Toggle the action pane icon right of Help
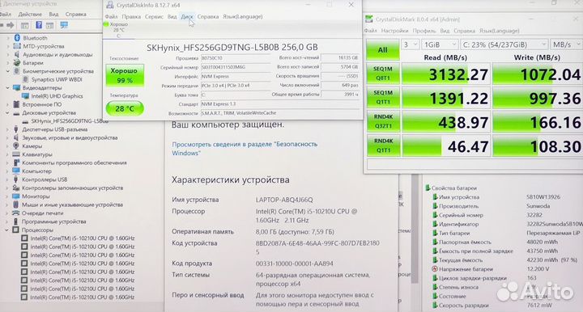Image resolution: width=583 pixels, height=312 pixels. (x=50, y=25)
